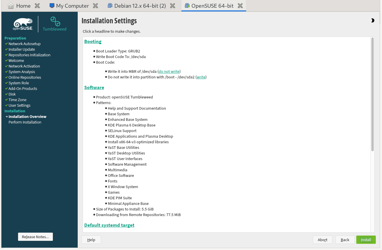Screen dimensions: 382x250
Task: Click the Tumbleweed logo icon
Action: click(55, 22)
